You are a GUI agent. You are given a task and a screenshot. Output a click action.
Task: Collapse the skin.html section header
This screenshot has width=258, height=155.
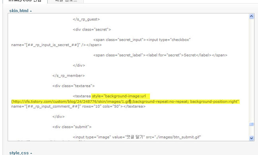pos(20,11)
